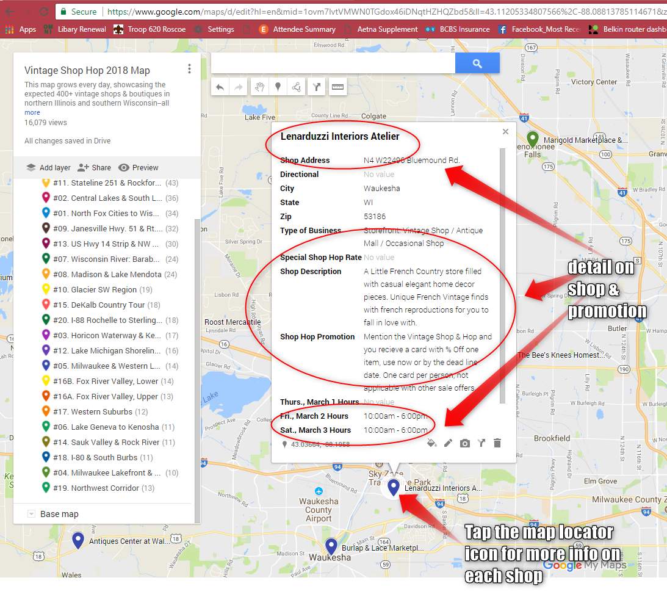Click the Burlap & Lace Marketplace pin

331,547
